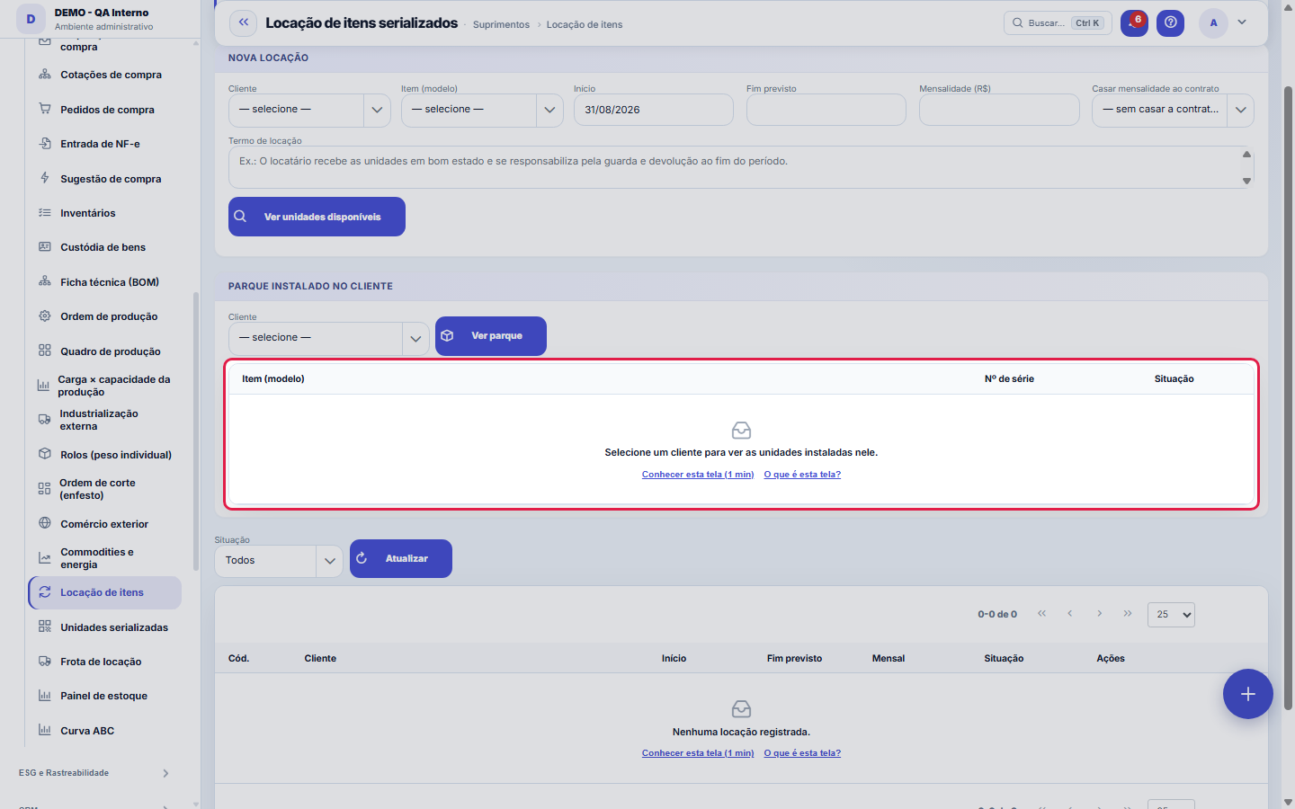Click Ver unidades disponíveis button
This screenshot has width=1295, height=809.
click(x=317, y=217)
